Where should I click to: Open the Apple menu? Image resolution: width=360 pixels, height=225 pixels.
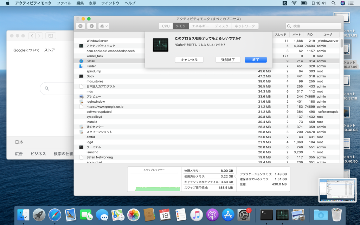coord(8,3)
